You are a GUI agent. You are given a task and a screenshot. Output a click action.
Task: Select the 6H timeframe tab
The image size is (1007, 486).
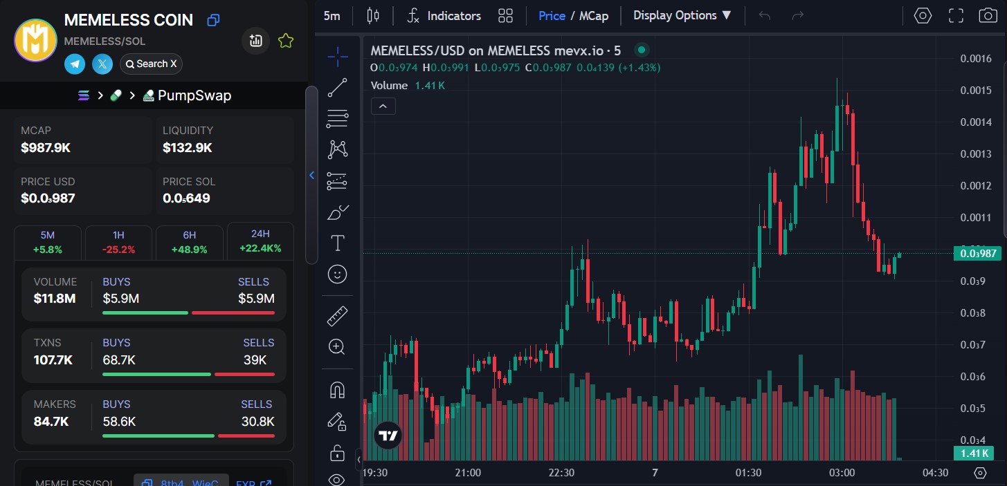190,242
